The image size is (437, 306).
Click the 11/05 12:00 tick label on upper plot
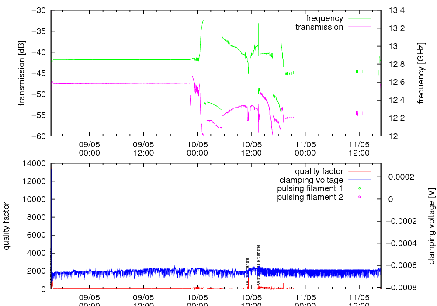click(359, 149)
